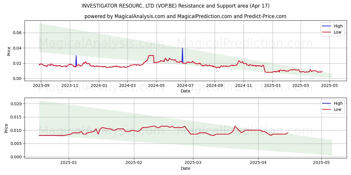Click '2024-03' tick label on top chart

[x=128, y=86]
